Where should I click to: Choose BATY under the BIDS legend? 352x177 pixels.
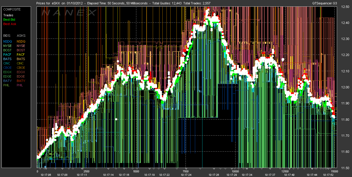(x=8, y=81)
